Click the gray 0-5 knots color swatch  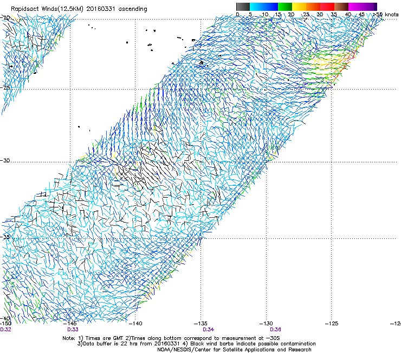point(243,7)
